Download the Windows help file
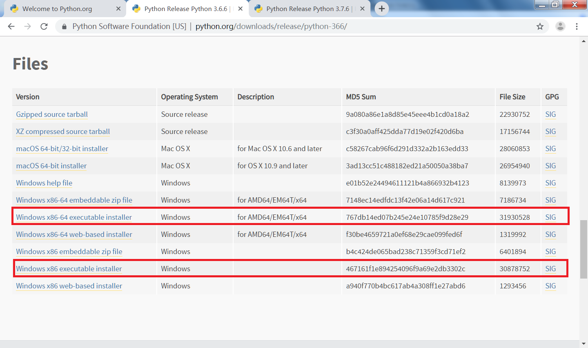Viewport: 588px width, 348px height. pos(44,183)
